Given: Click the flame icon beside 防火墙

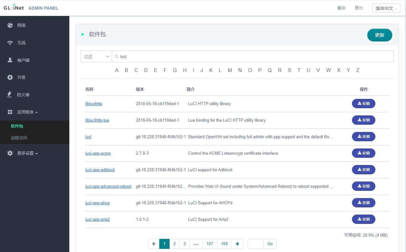Looking at the screenshot, I should [x=10, y=94].
